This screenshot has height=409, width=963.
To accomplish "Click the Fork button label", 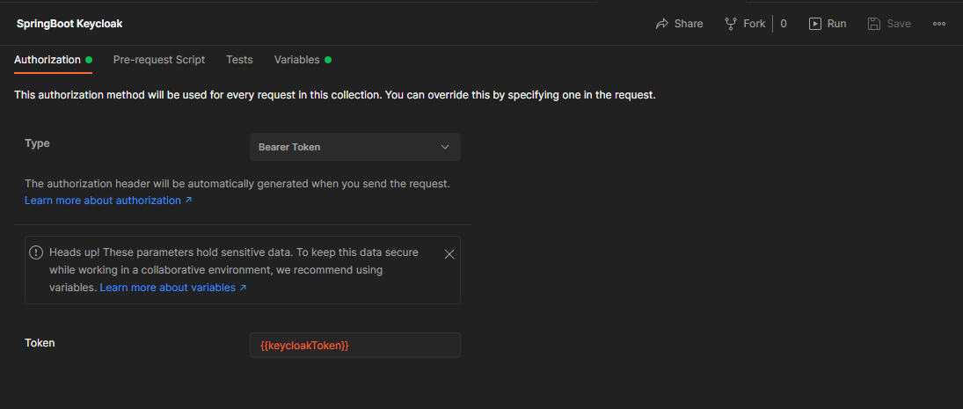I will pyautogui.click(x=755, y=24).
